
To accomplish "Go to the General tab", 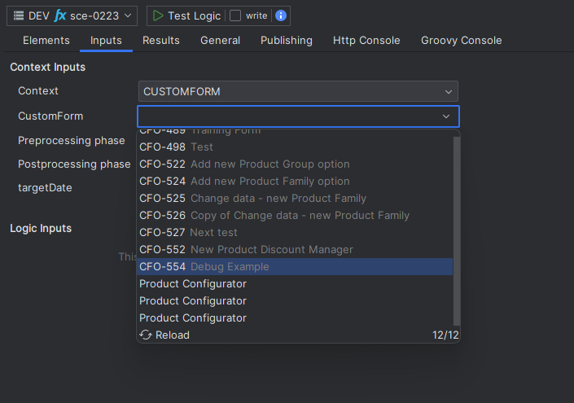I will (220, 40).
